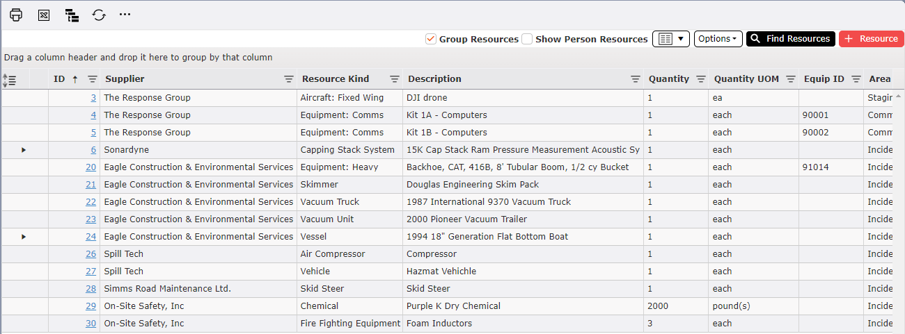Image resolution: width=905 pixels, height=334 pixels.
Task: Open resource ID 27 link
Action: point(91,272)
